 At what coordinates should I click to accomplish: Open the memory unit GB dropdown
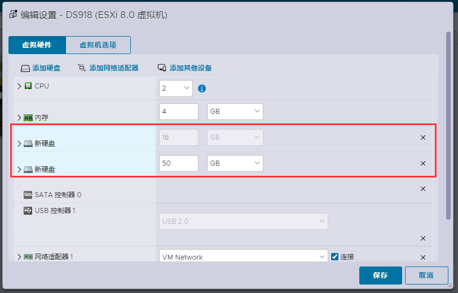pos(235,112)
